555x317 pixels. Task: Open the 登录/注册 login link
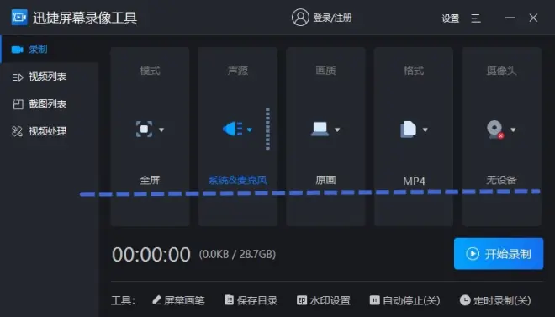click(332, 18)
